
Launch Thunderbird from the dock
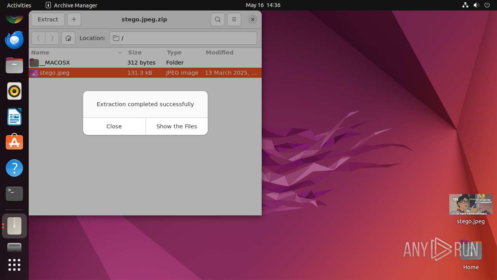click(x=14, y=40)
